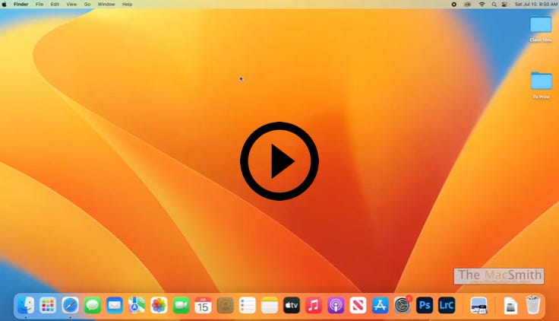Open the Preview app icon in the Dock

(x=478, y=306)
